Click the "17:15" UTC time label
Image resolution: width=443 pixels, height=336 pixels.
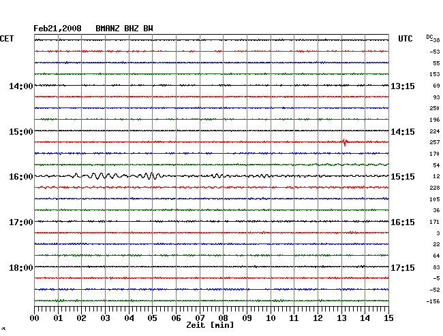click(403, 267)
